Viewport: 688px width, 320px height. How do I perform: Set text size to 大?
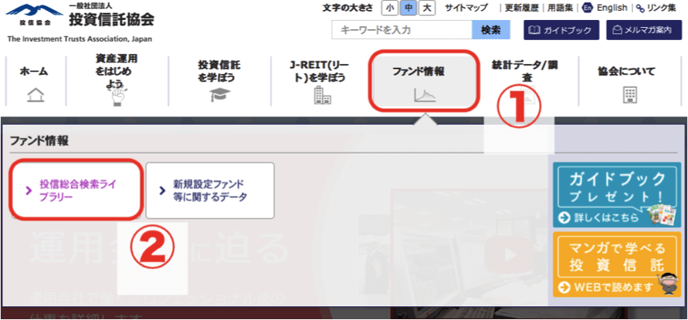[427, 8]
